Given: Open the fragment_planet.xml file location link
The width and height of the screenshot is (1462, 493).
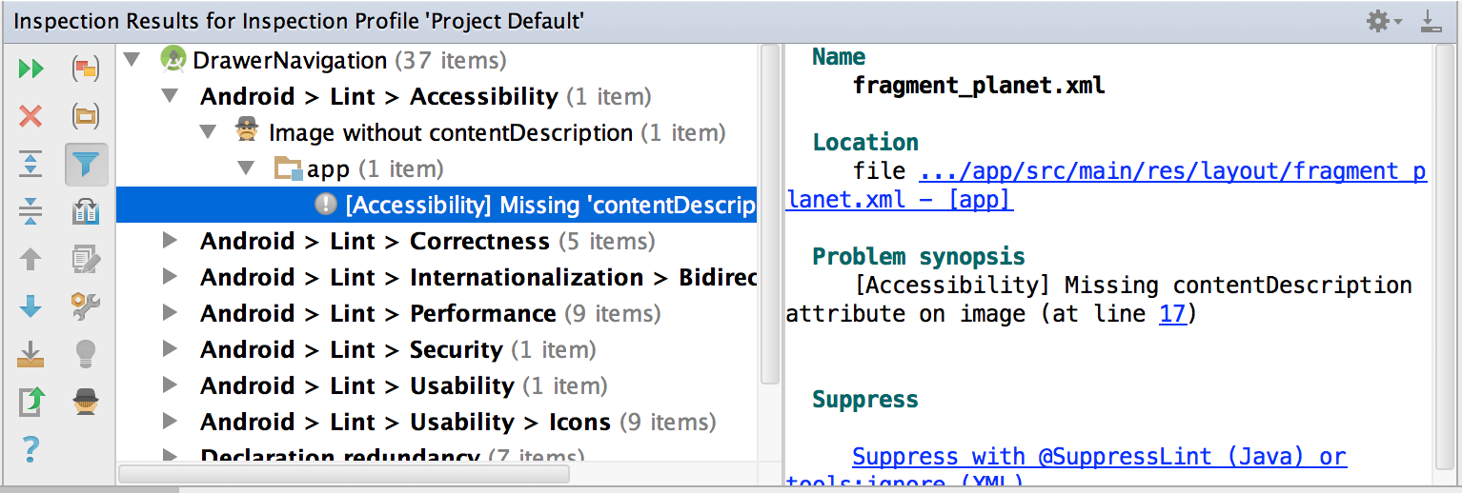Looking at the screenshot, I should 1171,172.
